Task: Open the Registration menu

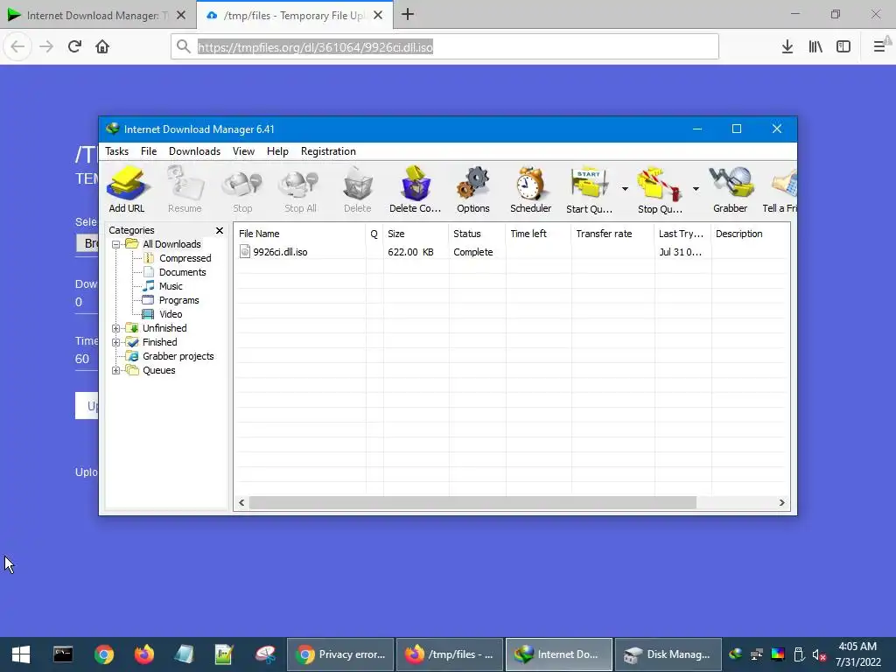Action: click(x=328, y=151)
